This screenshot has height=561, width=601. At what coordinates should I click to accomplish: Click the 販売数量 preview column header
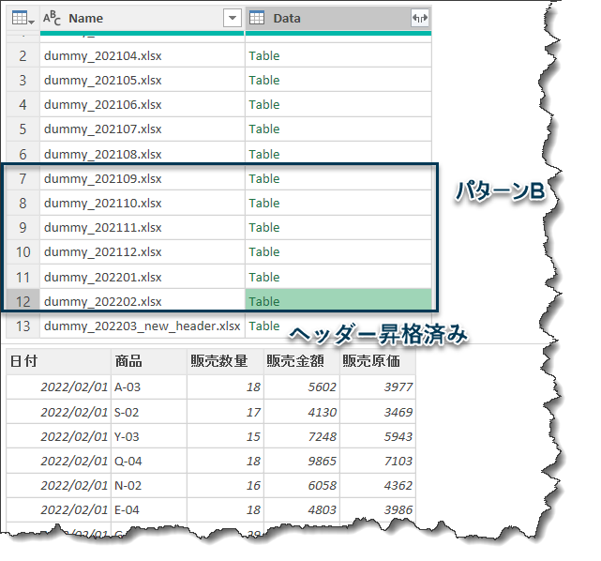pos(225,361)
